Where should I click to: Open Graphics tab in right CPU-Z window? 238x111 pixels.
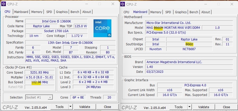pyautogui.click(x=181, y=12)
